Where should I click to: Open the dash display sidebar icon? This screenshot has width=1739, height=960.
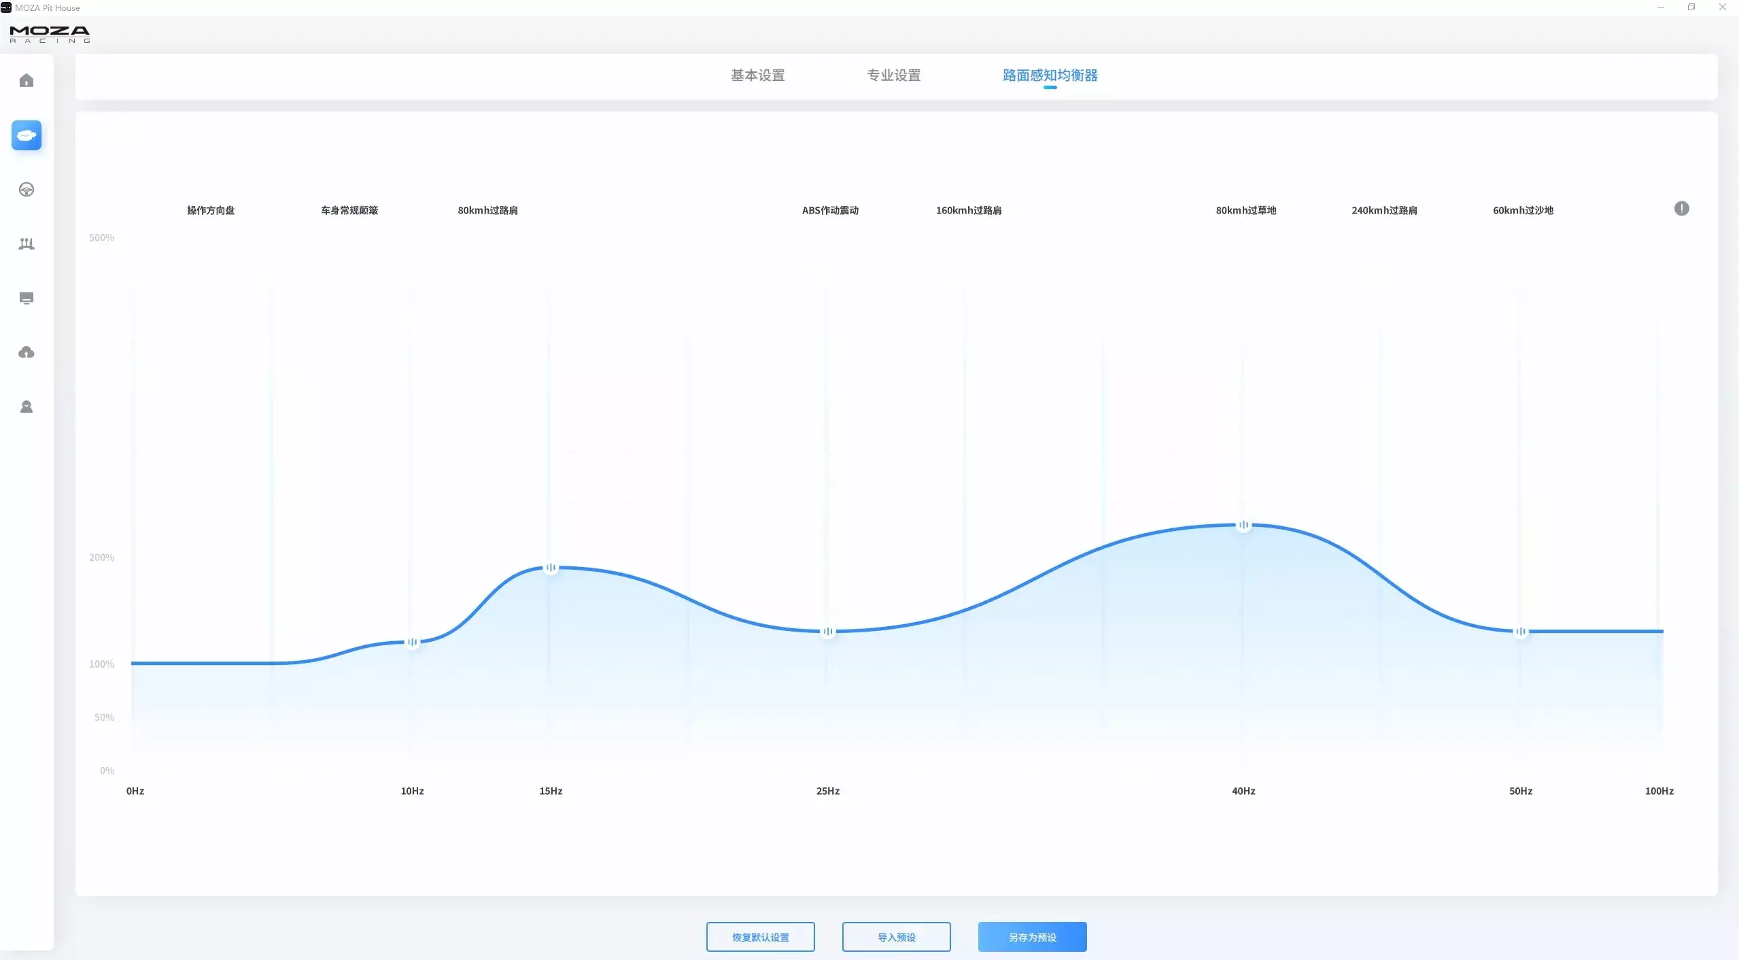click(26, 298)
